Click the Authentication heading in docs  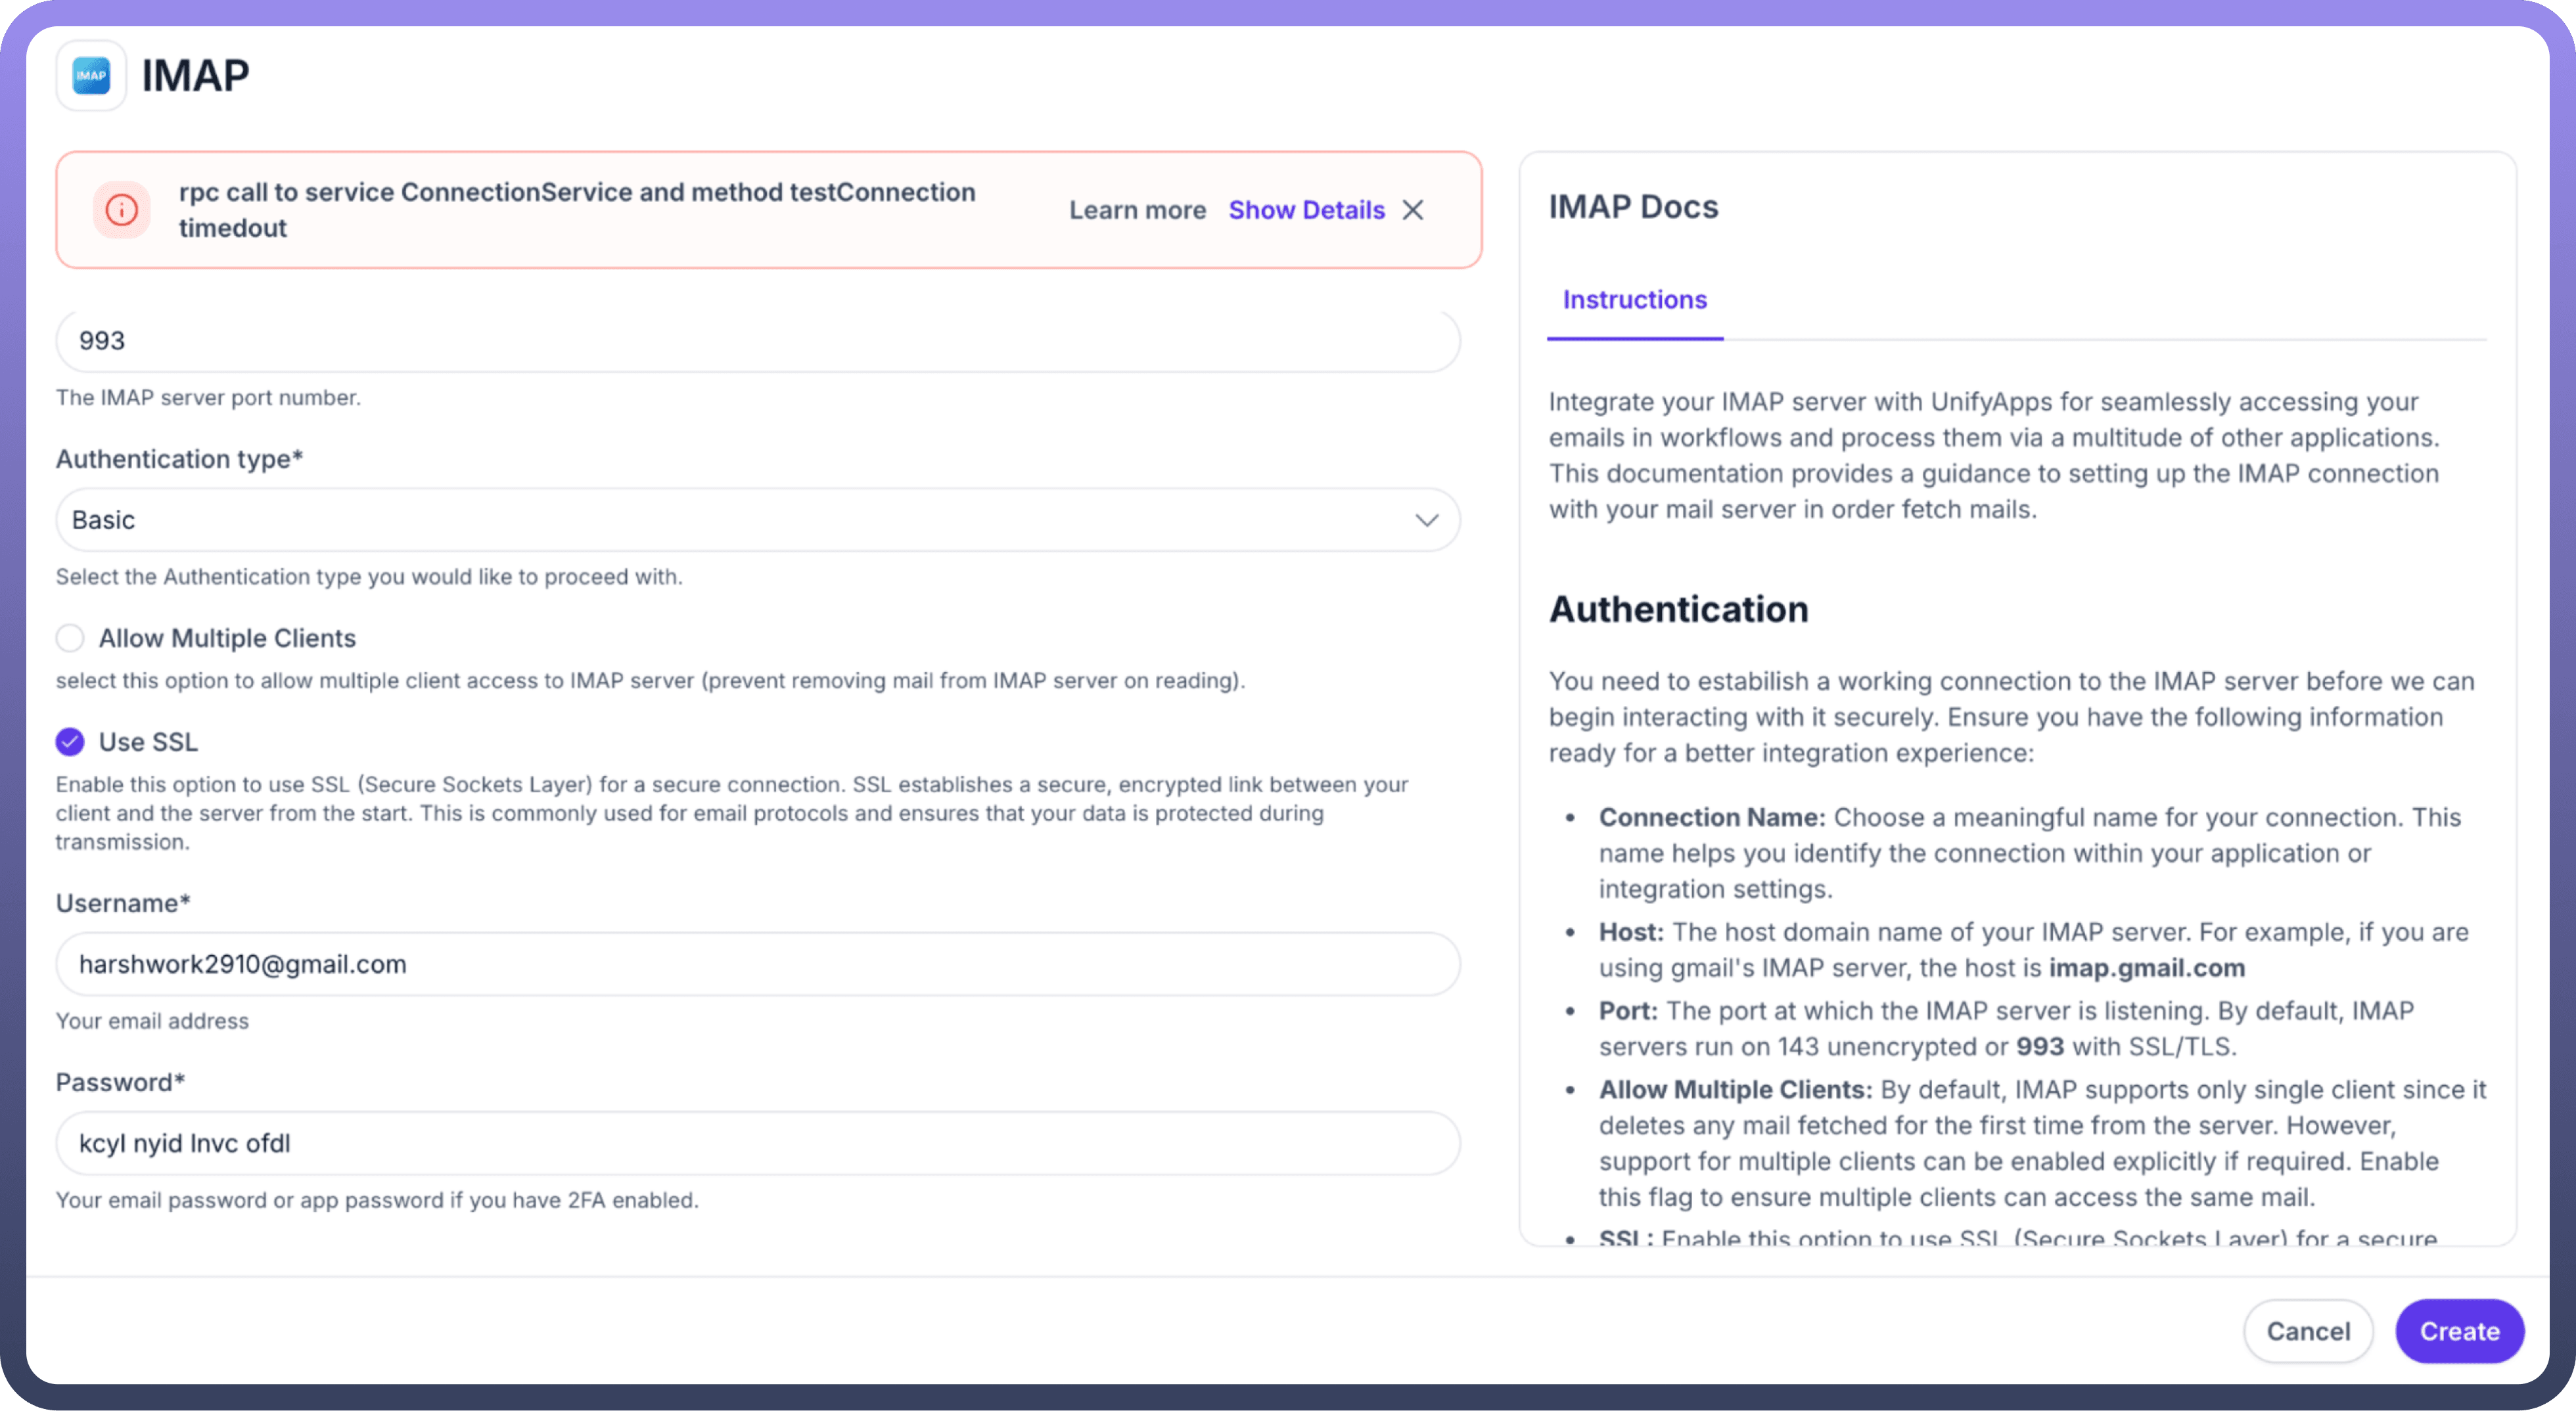1678,608
